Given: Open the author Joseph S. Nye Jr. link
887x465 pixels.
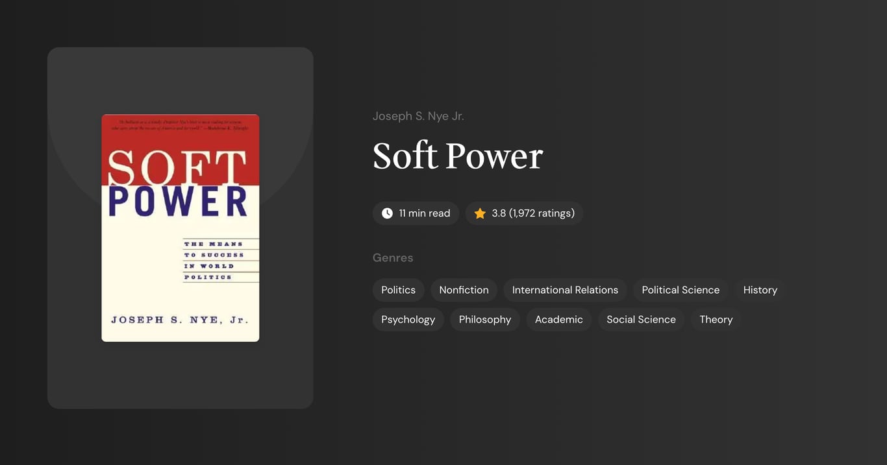Looking at the screenshot, I should click(x=418, y=115).
